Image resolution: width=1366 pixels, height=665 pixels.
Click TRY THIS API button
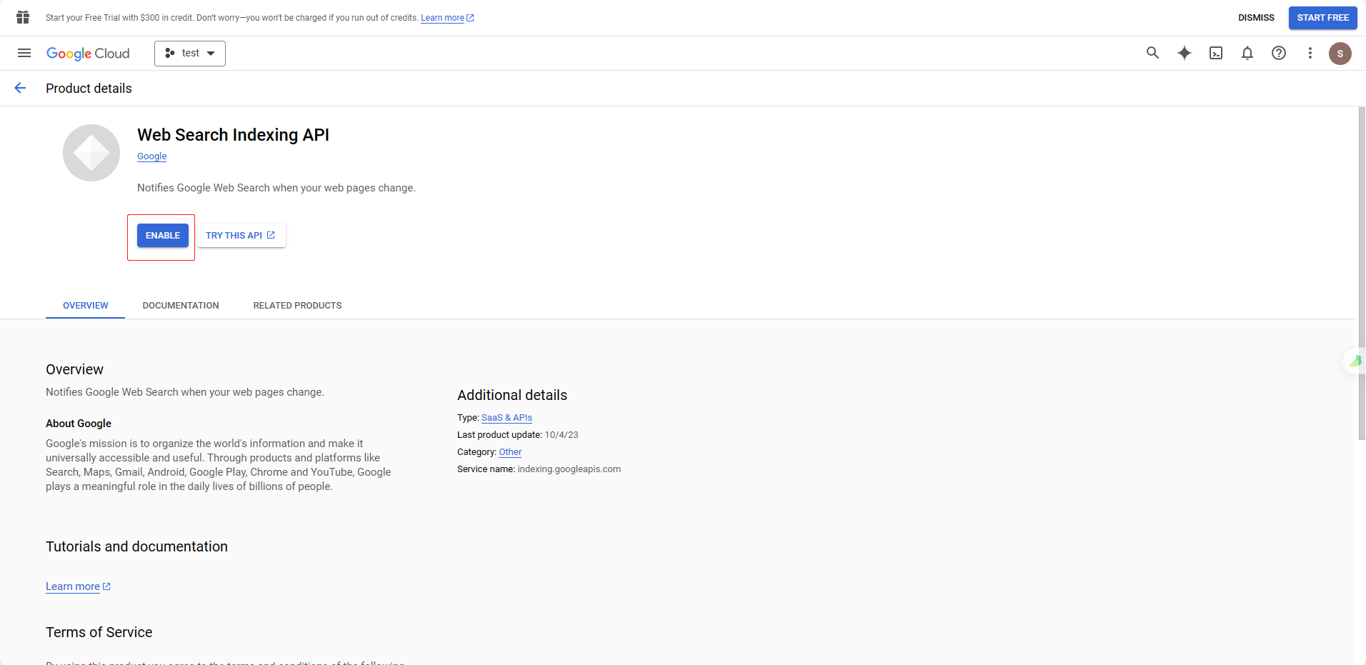tap(241, 236)
